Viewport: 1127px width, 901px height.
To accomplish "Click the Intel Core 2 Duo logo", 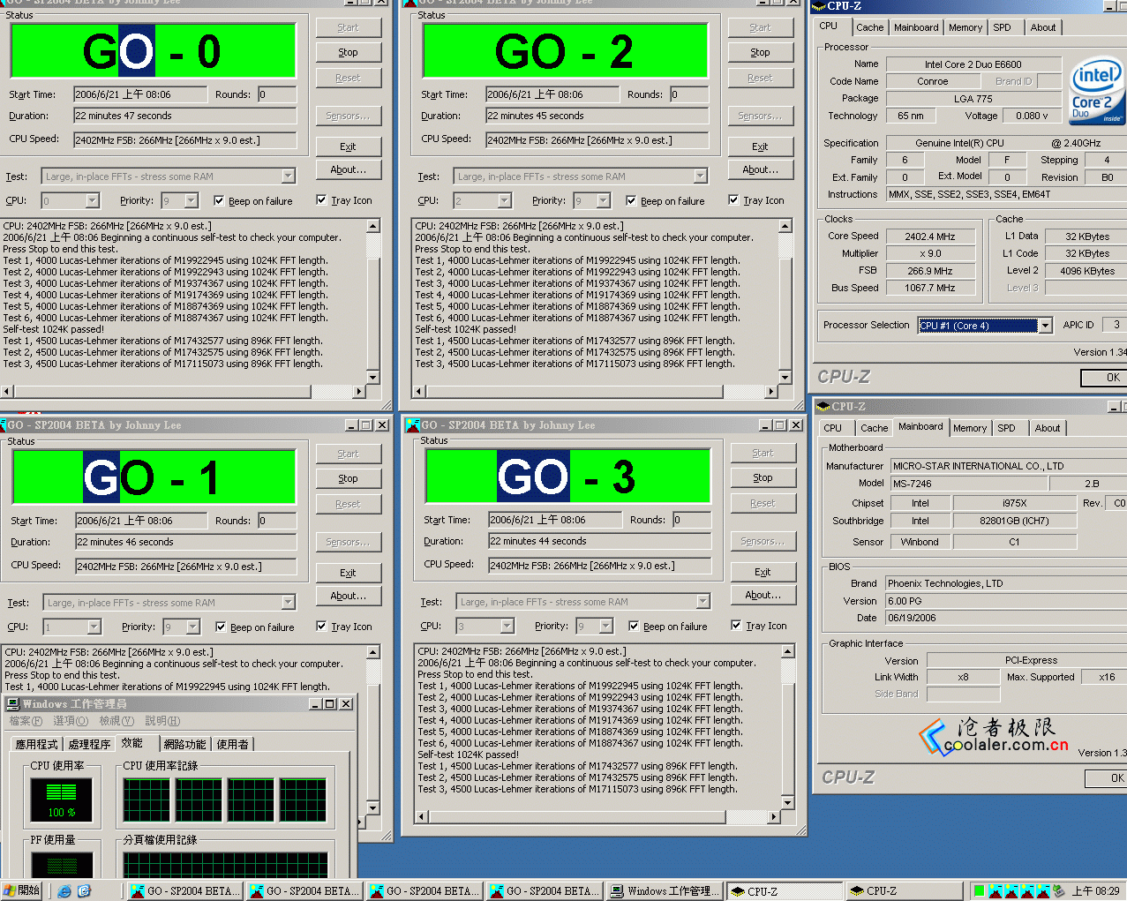I will pyautogui.click(x=1097, y=93).
